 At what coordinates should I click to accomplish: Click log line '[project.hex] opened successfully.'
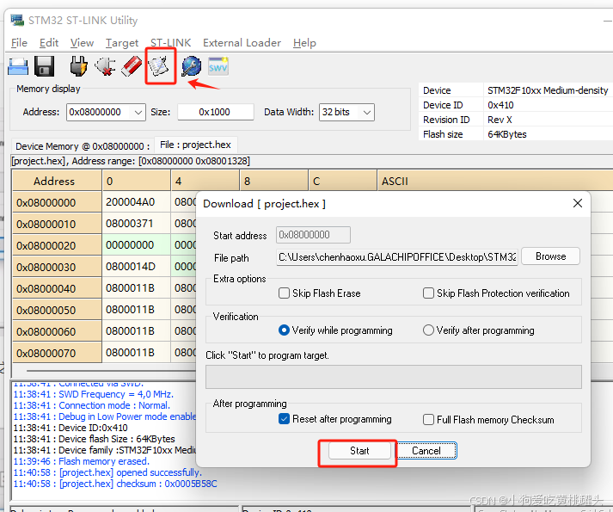(x=107, y=472)
